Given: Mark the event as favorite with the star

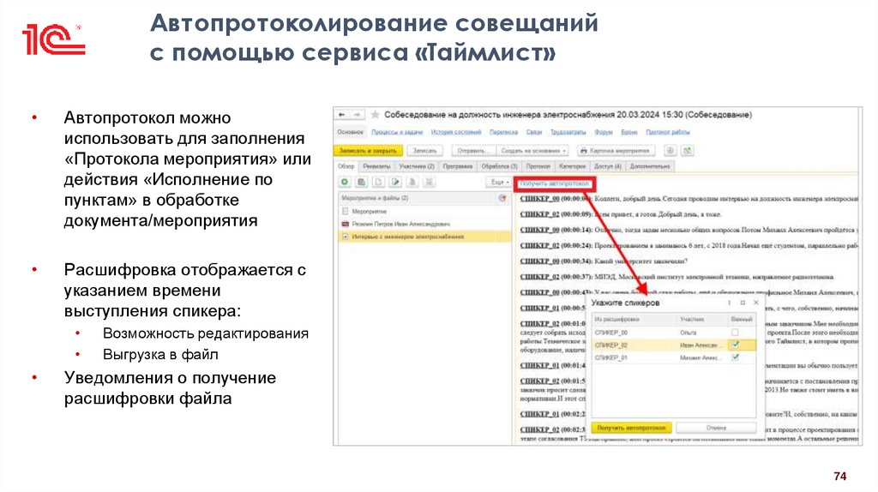Looking at the screenshot, I should click(x=376, y=115).
